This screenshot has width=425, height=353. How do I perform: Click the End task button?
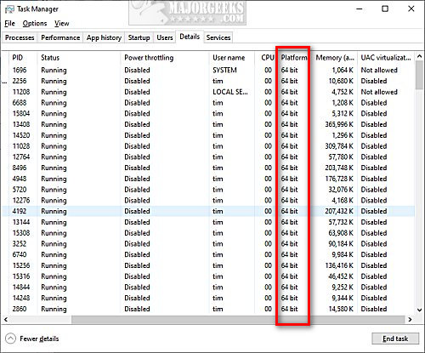click(x=395, y=339)
